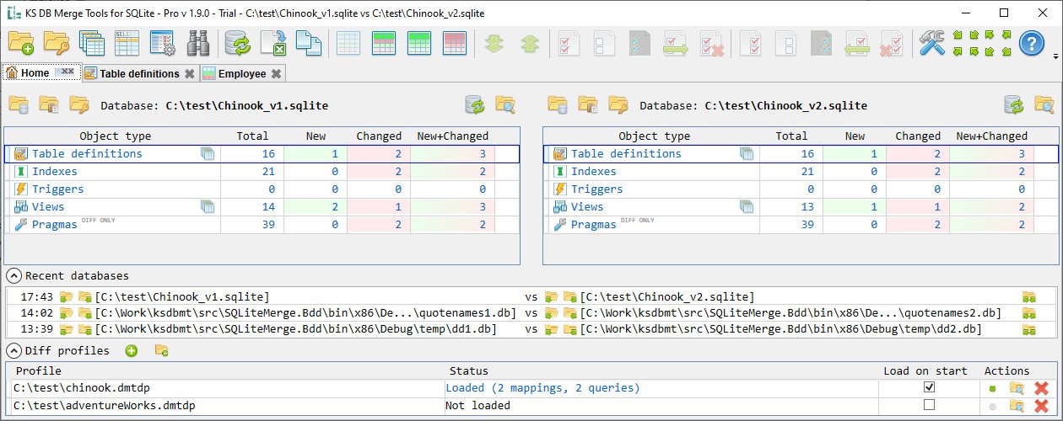Uncheck Load on start for chinook.dmtdp
The image size is (1063, 421).
click(x=929, y=387)
